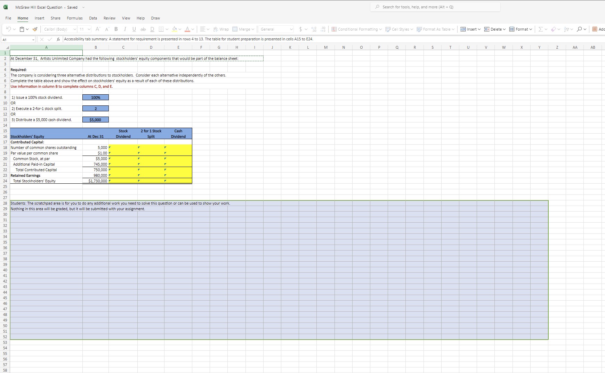
Task: Open Conditional Formatting menu
Action: click(356, 29)
